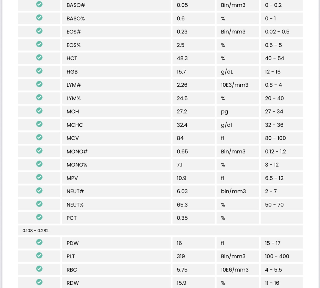Click the green check icon beside LYM#
The image size is (320, 288).
coord(39,84)
